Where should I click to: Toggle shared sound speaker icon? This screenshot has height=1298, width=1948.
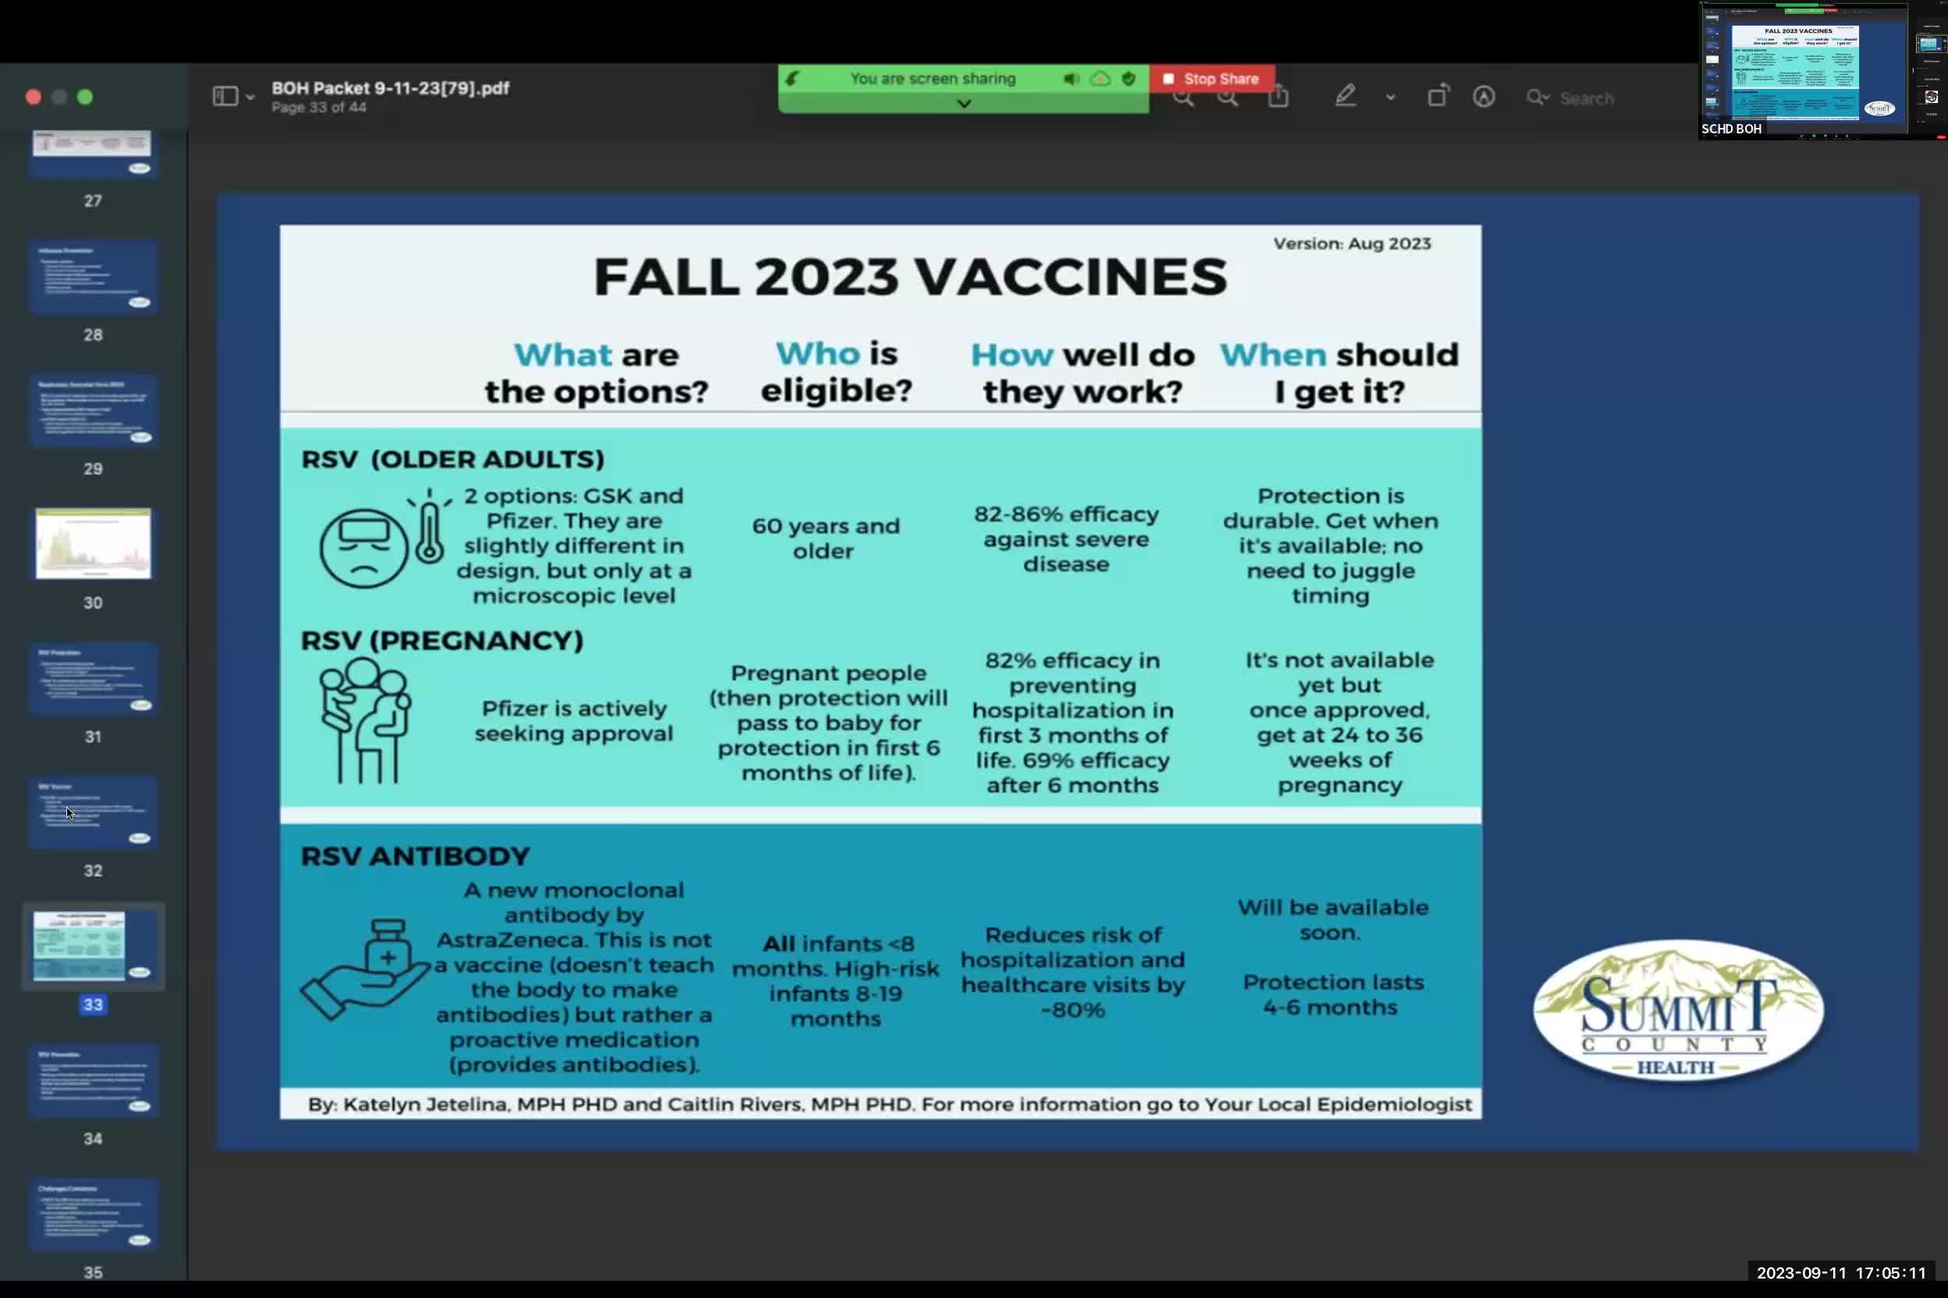[1070, 79]
